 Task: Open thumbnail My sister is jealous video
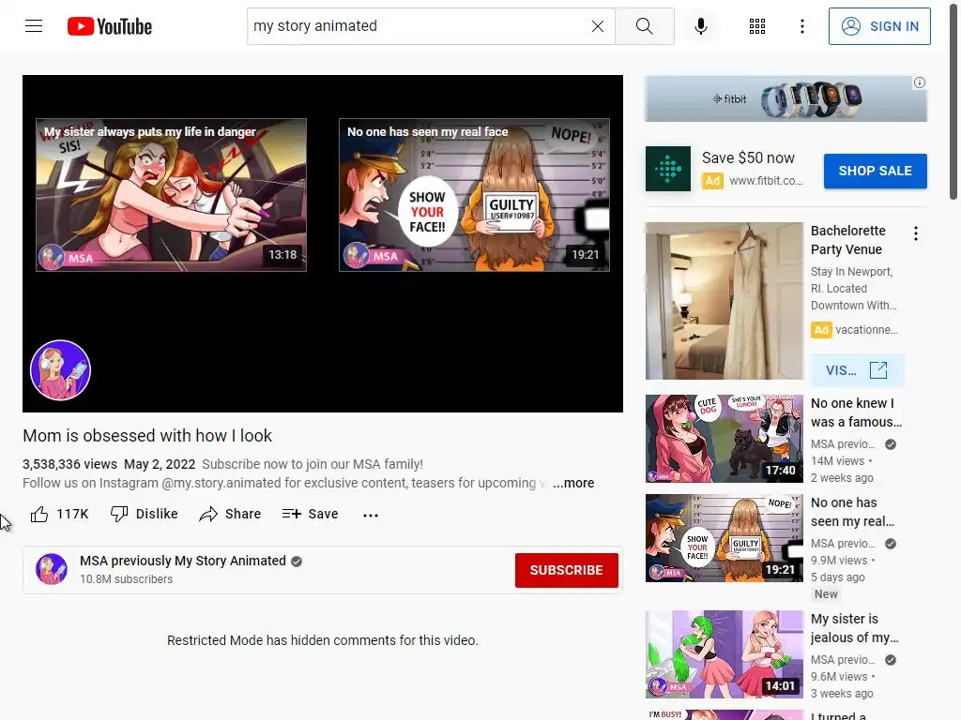pyautogui.click(x=724, y=653)
